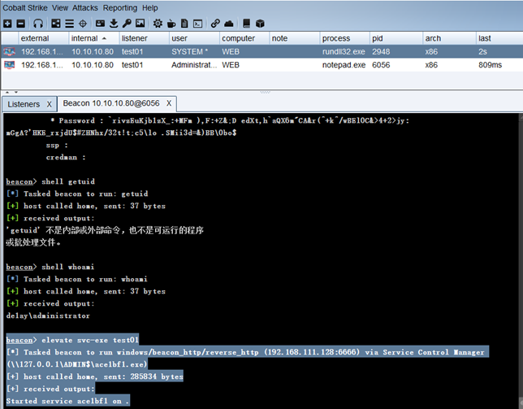Click the delay\administrator output line
523x409 pixels.
pyautogui.click(x=48, y=315)
